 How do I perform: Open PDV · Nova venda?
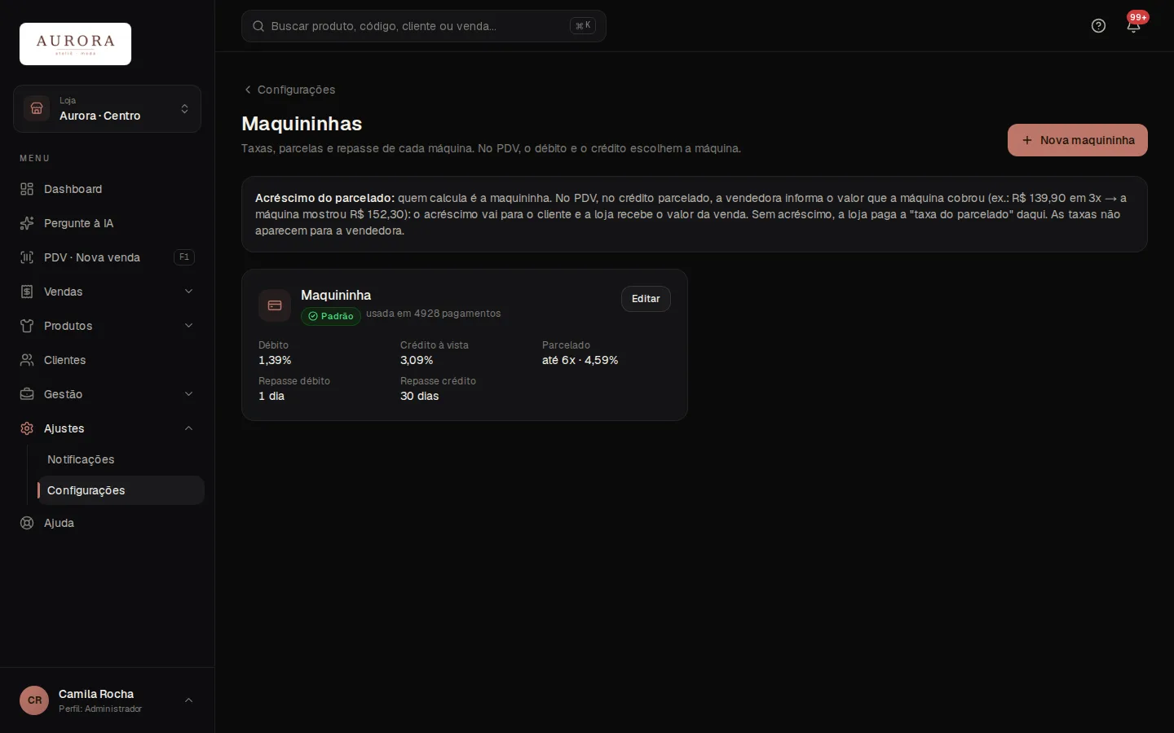point(107,257)
